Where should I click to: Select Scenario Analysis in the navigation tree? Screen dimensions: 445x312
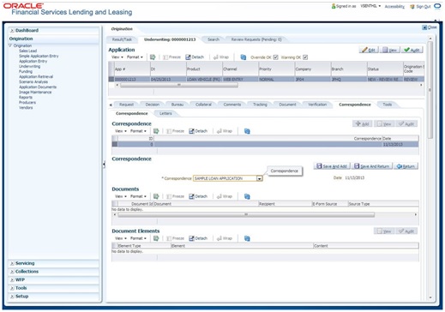(x=33, y=81)
